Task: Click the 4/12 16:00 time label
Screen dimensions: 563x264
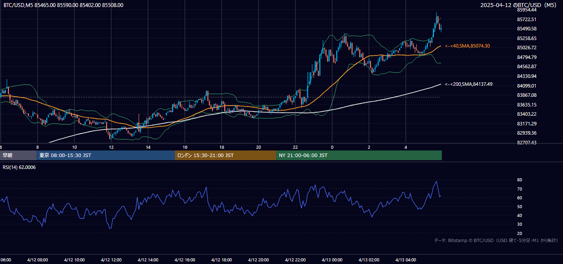Action: click(185, 260)
